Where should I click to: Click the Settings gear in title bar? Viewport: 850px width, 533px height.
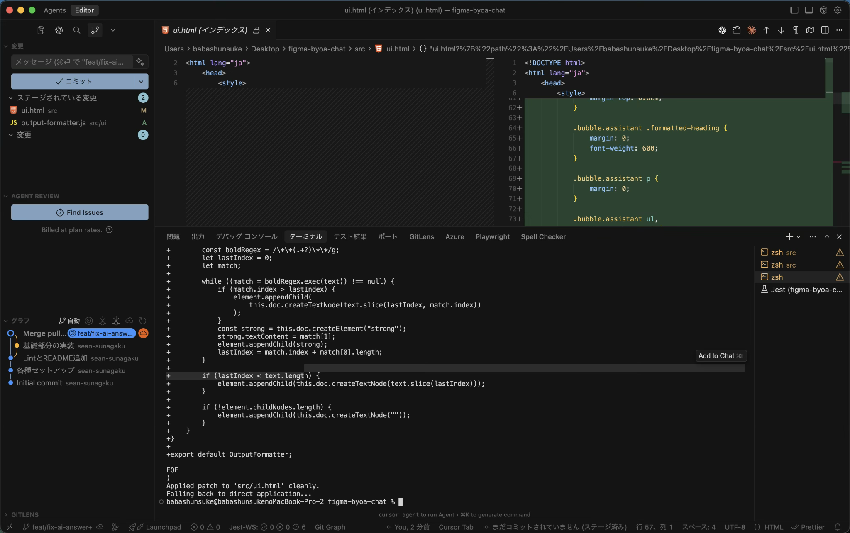[838, 10]
